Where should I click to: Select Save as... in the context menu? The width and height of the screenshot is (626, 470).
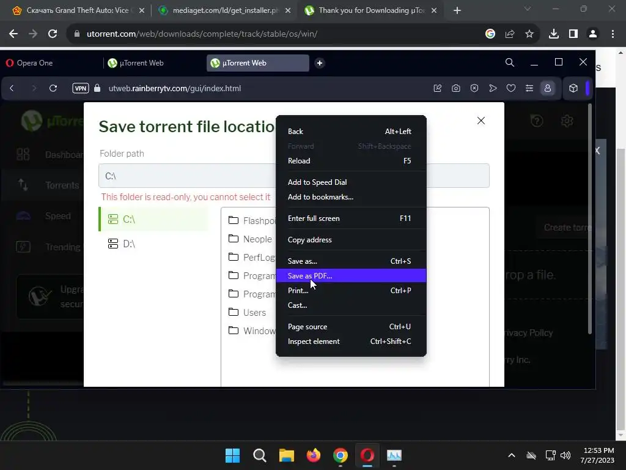[351, 261]
